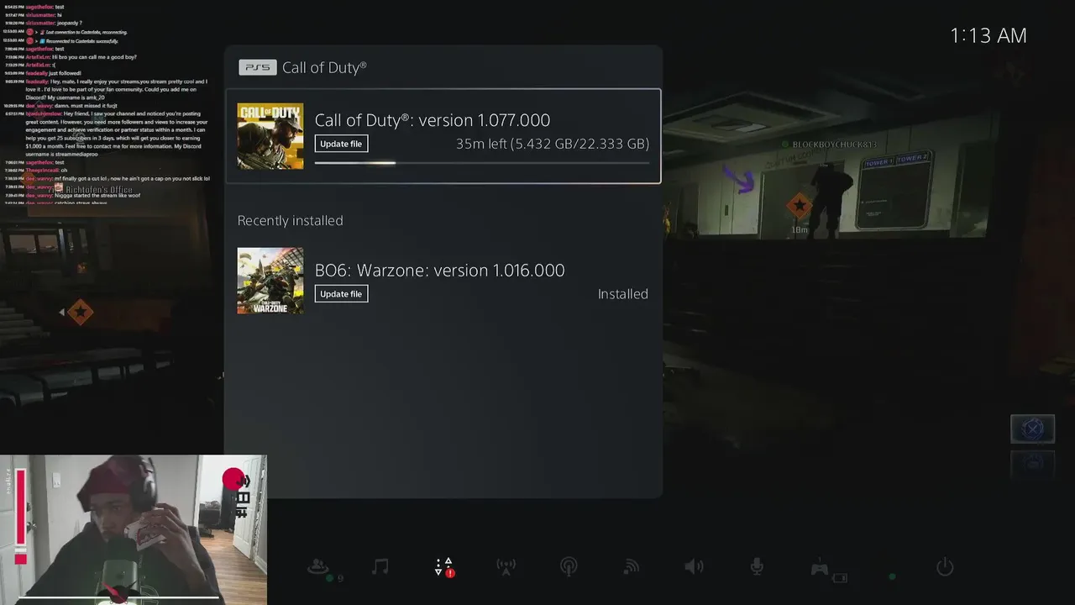Click the webcam overlay of the streamer
1075x605 pixels.
pos(134,529)
